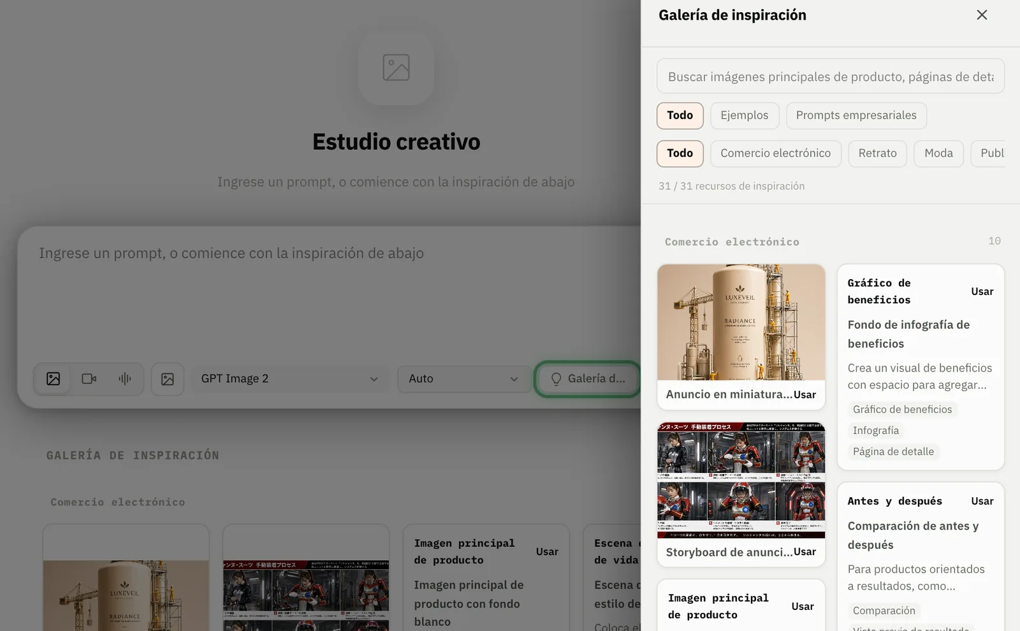Viewport: 1020px width, 631px height.
Task: Open the GPT Image 2 model dropdown
Action: click(x=289, y=379)
